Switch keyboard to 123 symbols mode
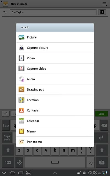This screenshot has height=176, width=110. click(8, 162)
